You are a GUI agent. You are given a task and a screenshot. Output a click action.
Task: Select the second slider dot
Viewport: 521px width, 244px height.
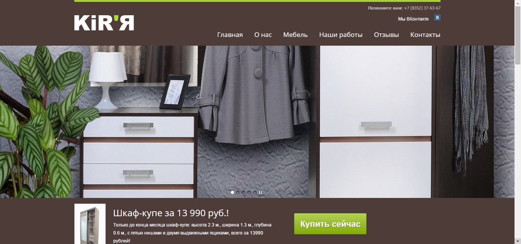tap(238, 193)
